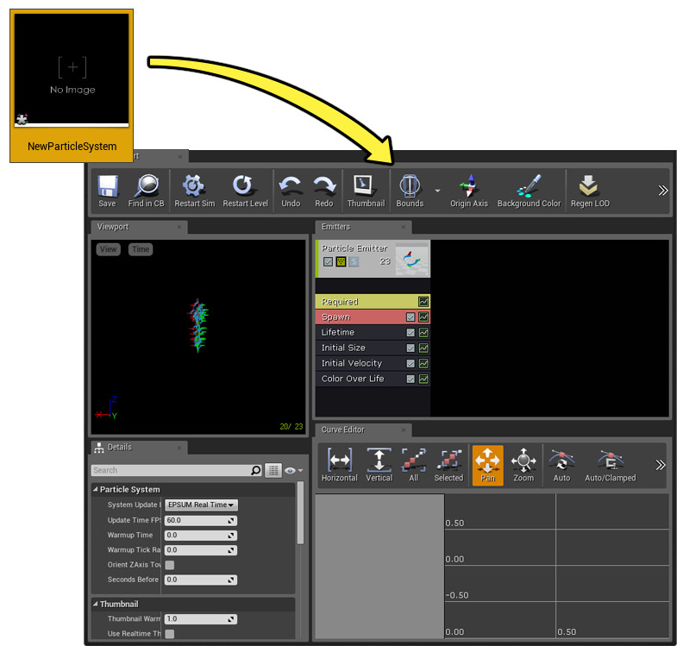This screenshot has width=677, height=646.
Task: Send Spawn module to curve editor
Action: 423,317
